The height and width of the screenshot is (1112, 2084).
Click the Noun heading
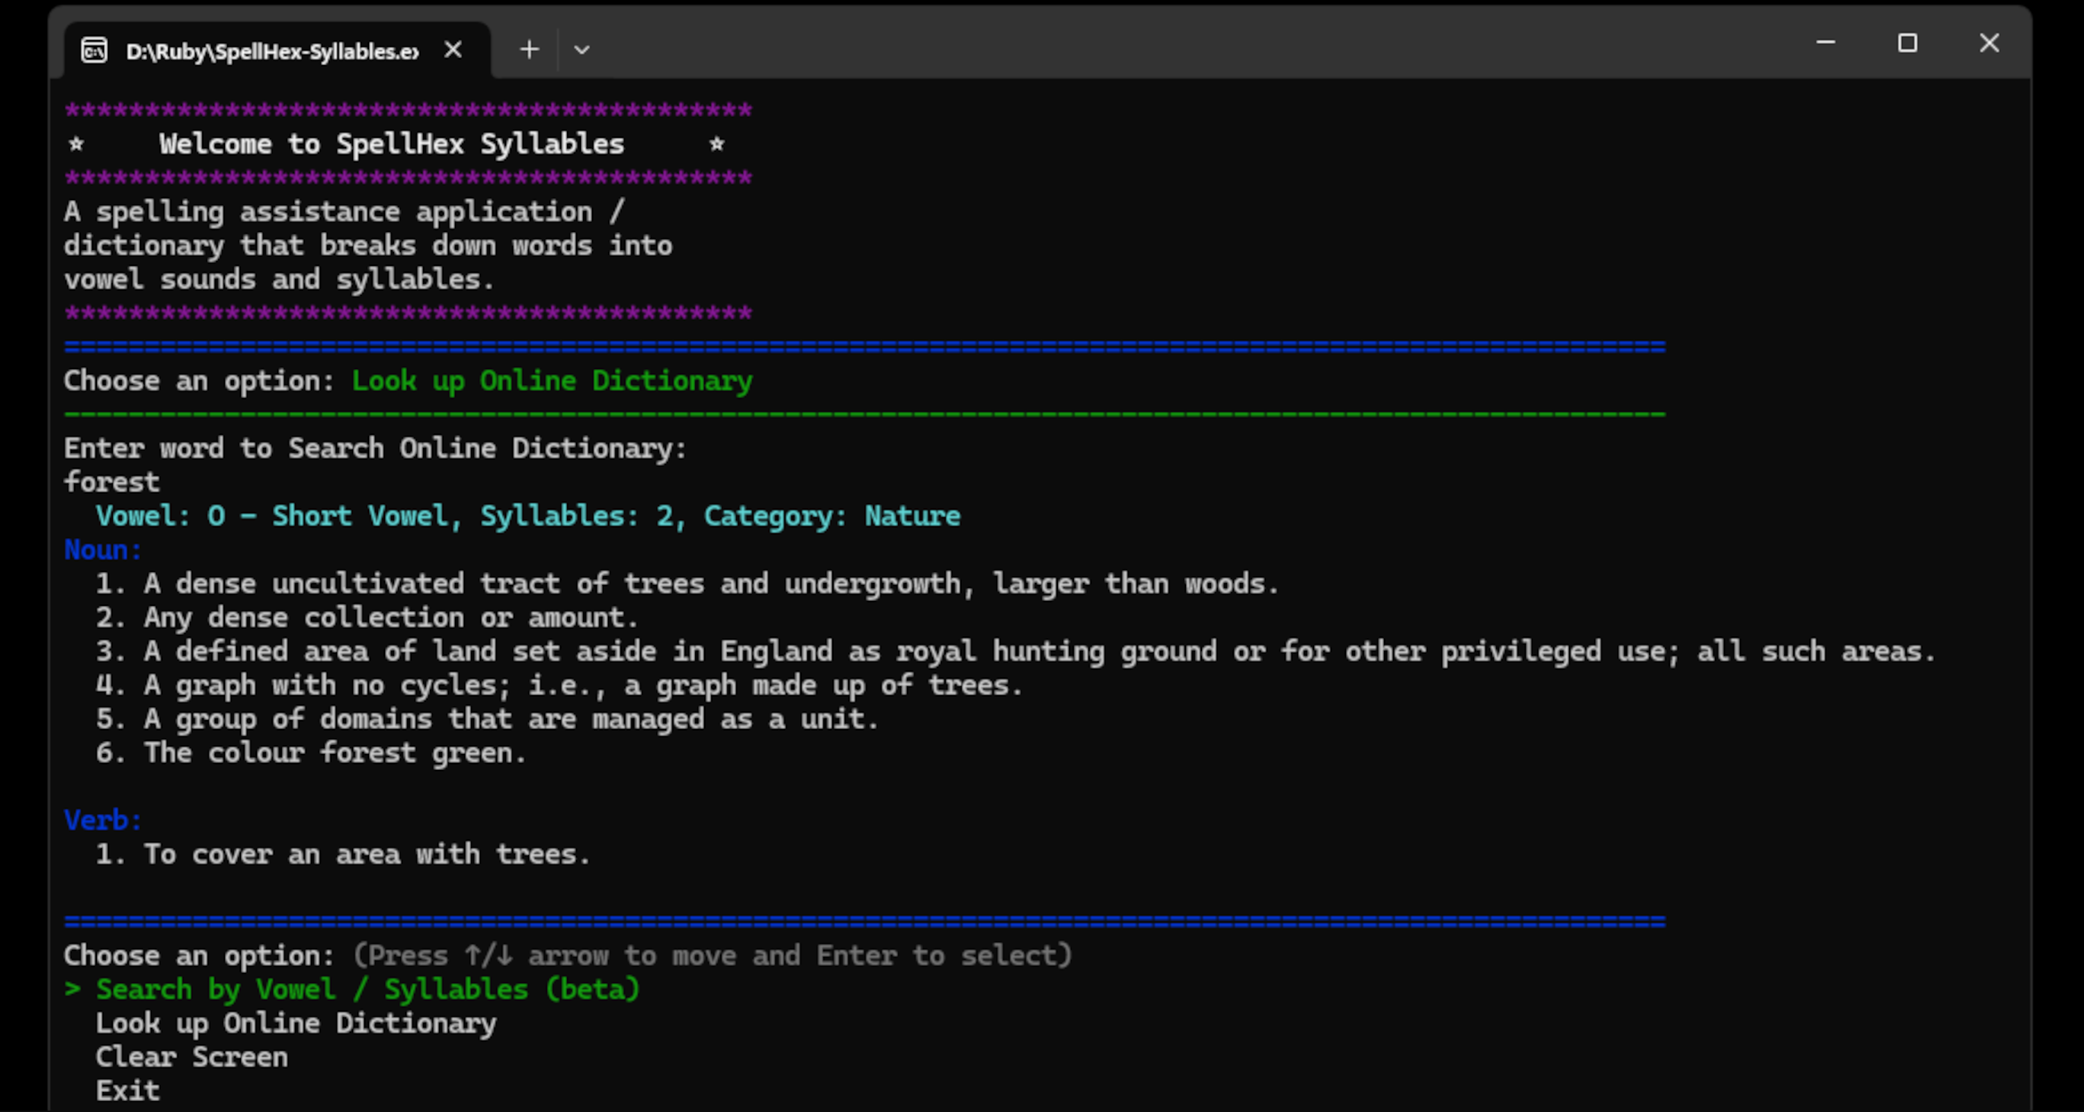coord(102,550)
